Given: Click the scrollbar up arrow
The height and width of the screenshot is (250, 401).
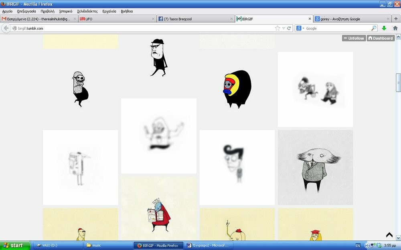Looking at the screenshot, I should [x=399, y=37].
